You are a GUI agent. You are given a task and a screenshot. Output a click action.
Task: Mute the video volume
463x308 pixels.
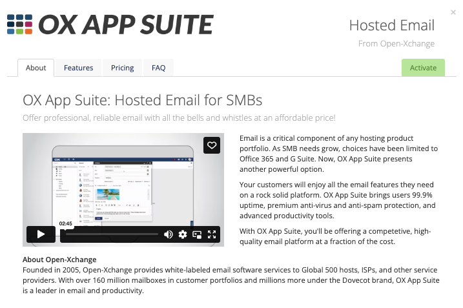click(x=169, y=234)
